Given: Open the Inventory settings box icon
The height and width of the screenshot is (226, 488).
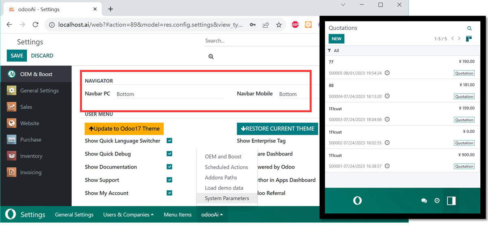Looking at the screenshot, I should coord(12,156).
